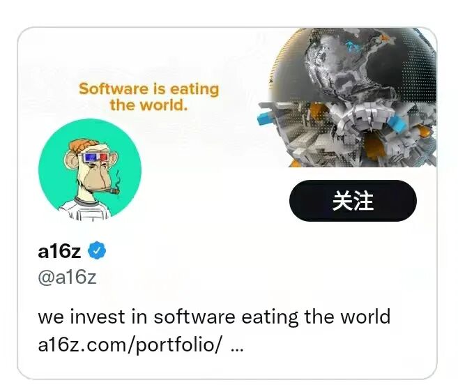Click the a16z display name
The width and height of the screenshot is (458, 387).
click(x=59, y=250)
